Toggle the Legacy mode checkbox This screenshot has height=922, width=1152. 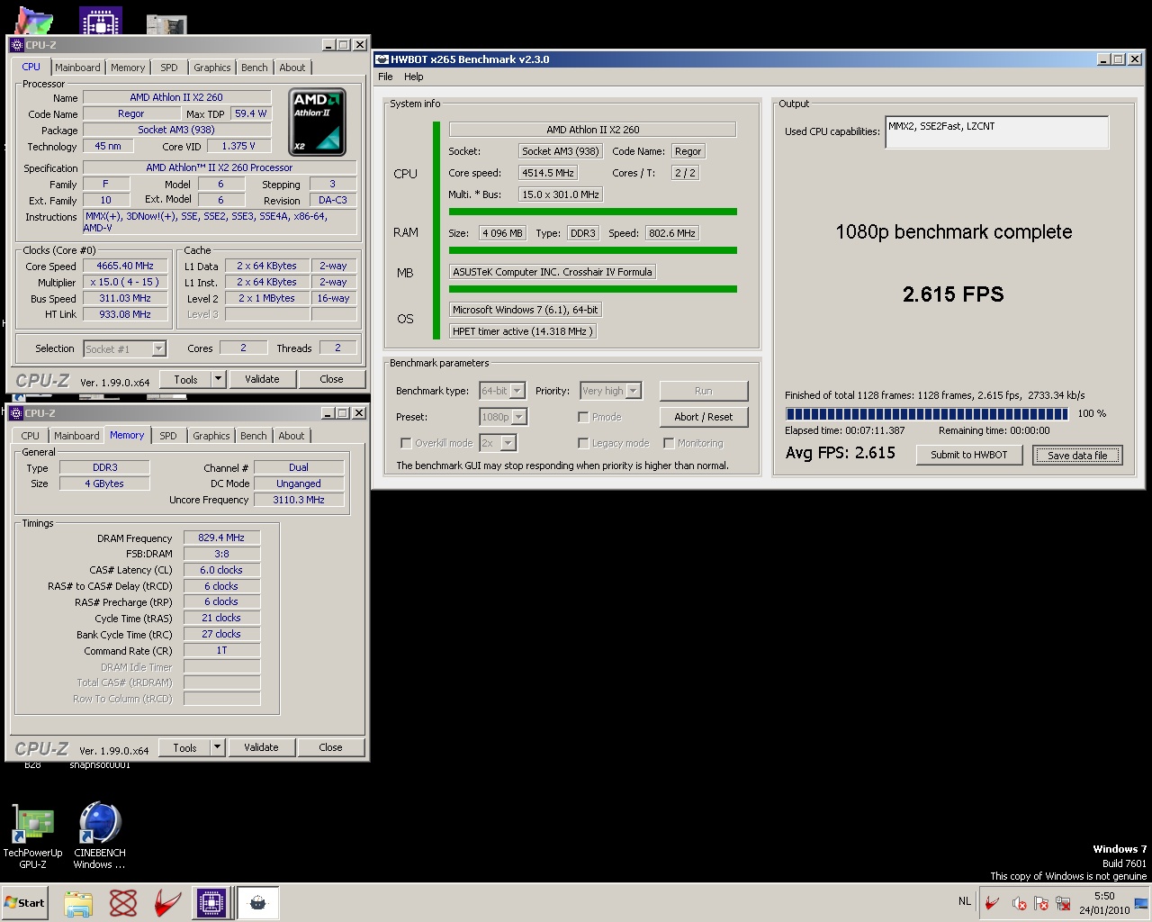coord(583,443)
